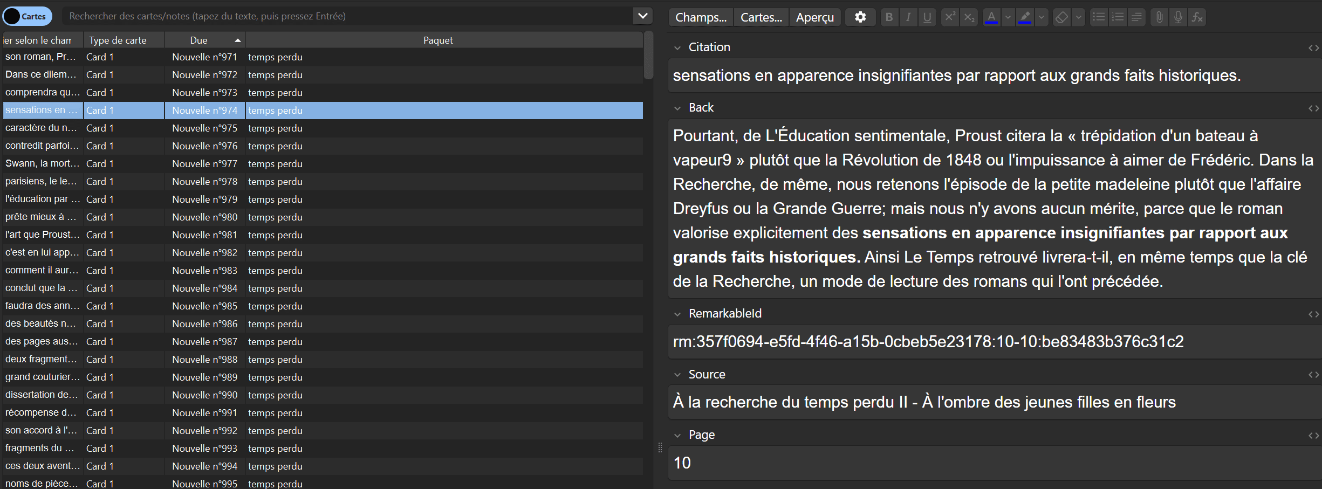Collapse the RemarkableId field
Viewport: 1322px width, 489px height.
[677, 314]
